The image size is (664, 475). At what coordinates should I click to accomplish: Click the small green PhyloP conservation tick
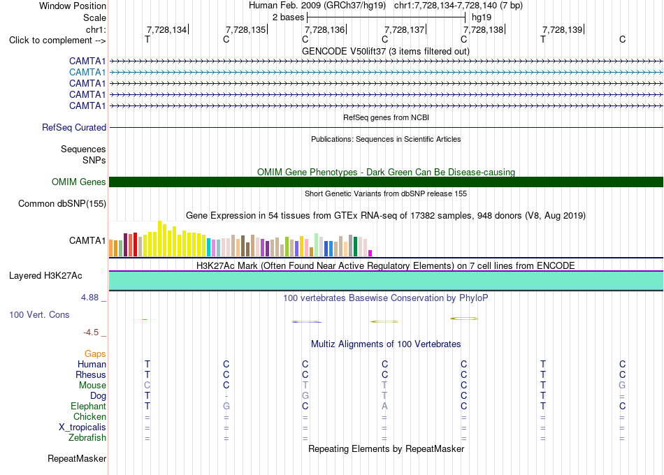145,320
